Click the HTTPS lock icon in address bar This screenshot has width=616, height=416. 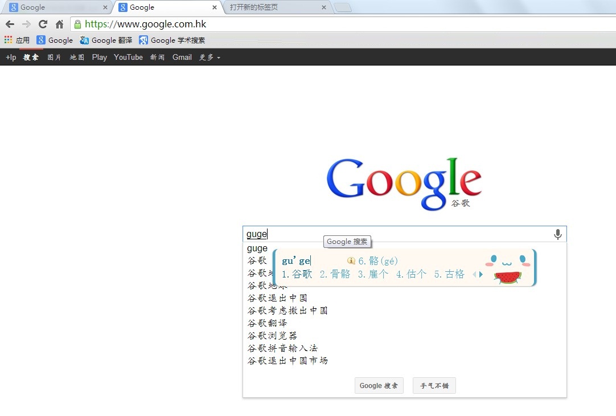(x=77, y=25)
